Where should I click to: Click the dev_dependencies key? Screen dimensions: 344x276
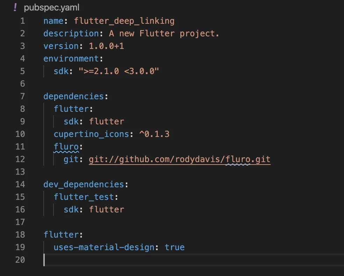pos(84,184)
